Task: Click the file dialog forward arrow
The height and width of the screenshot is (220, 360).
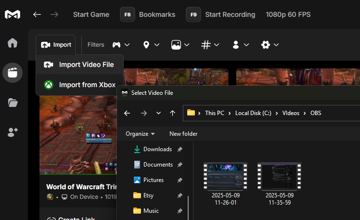Action: click(144, 113)
